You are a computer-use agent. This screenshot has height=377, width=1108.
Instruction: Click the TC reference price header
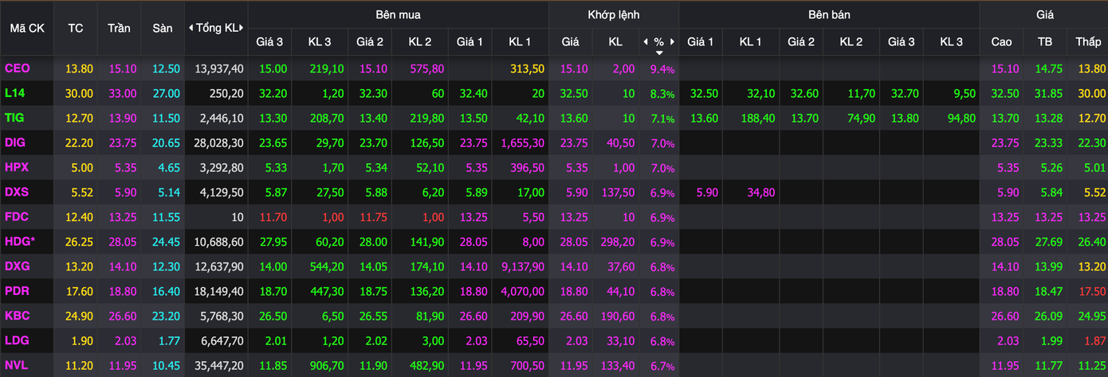[x=76, y=28]
